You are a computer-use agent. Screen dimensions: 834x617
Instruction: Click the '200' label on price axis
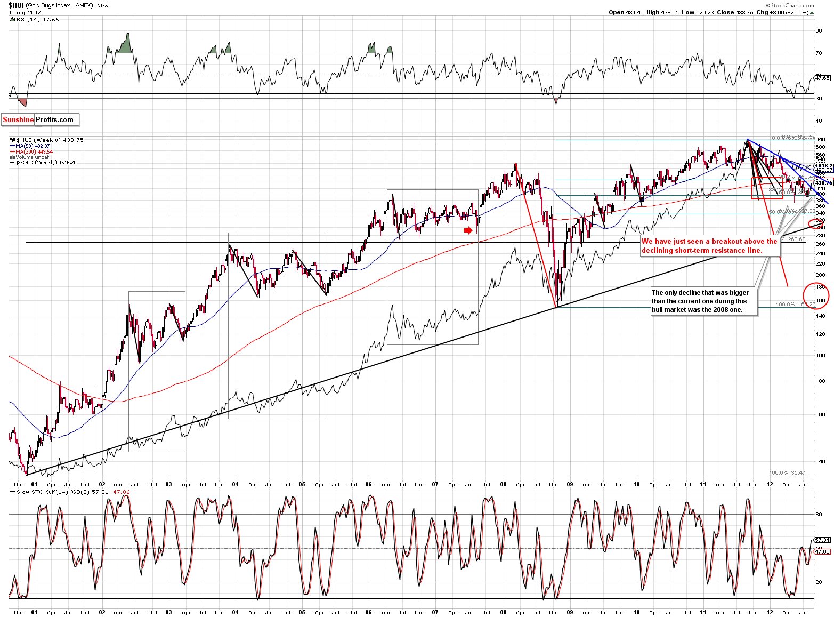point(821,275)
